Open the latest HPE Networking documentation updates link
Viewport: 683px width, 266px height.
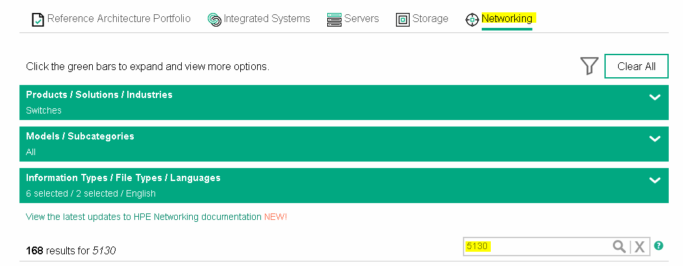143,217
